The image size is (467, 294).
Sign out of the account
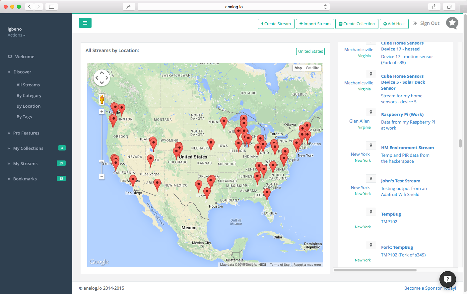coord(426,23)
